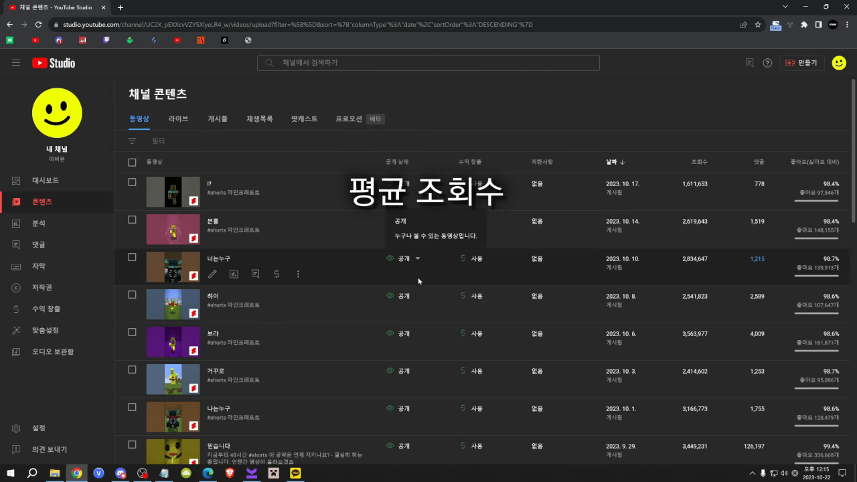Switch to the 게시물 tab
Viewport: 857px width, 482px height.
tap(218, 118)
